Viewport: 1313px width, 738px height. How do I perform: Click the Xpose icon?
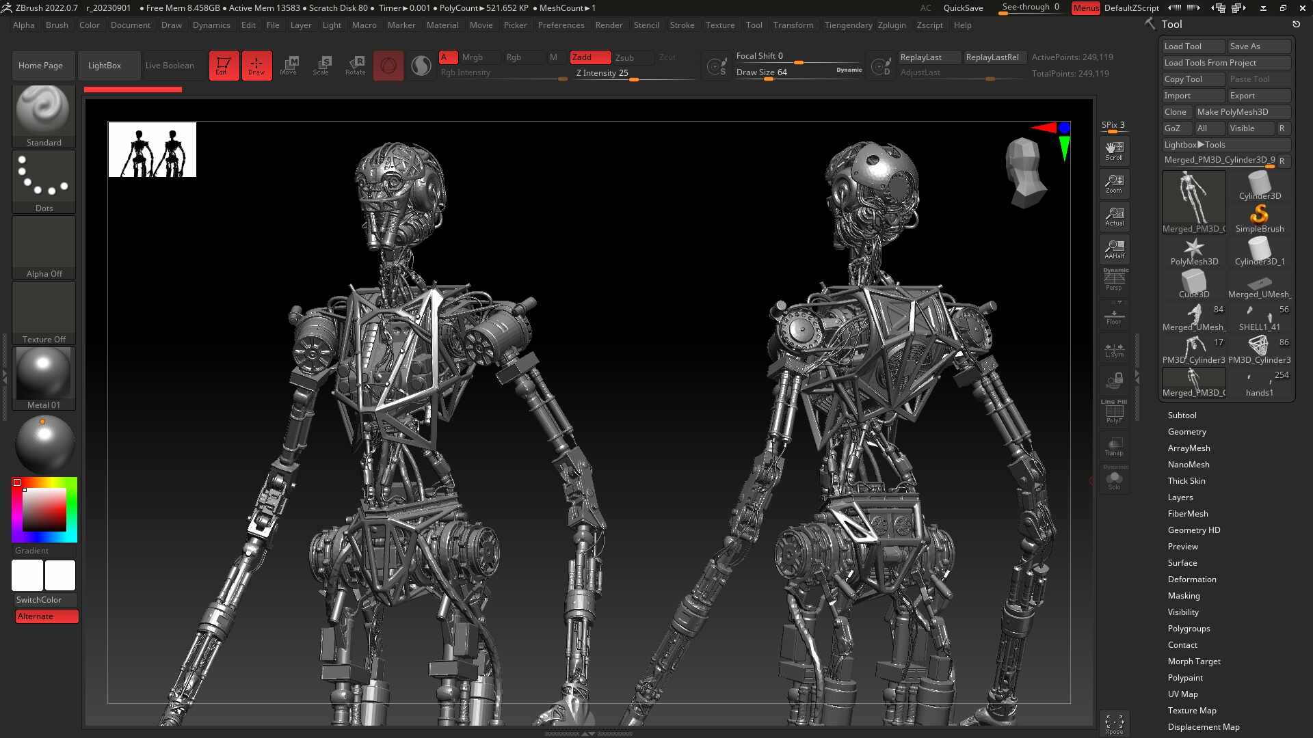point(1114,724)
